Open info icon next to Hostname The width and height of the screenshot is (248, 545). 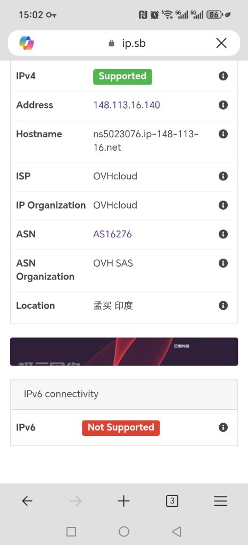coord(223,134)
